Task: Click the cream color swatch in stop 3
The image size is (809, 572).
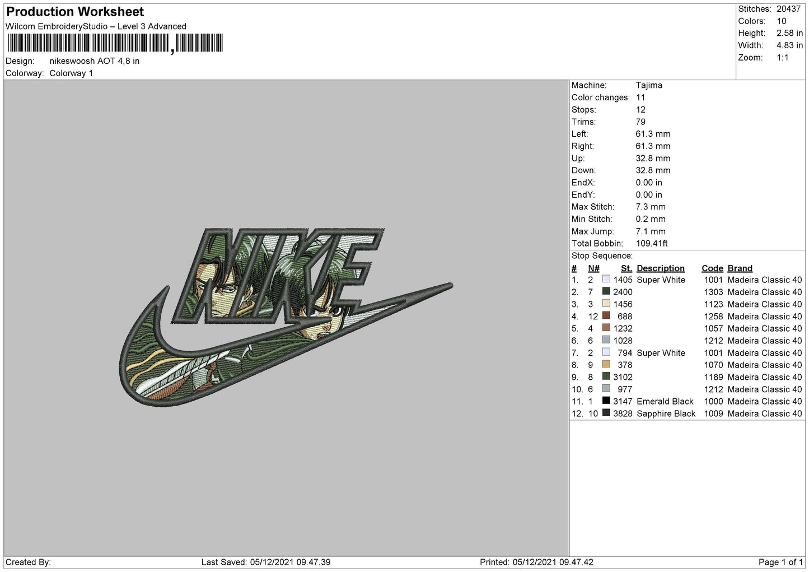Action: pyautogui.click(x=606, y=304)
